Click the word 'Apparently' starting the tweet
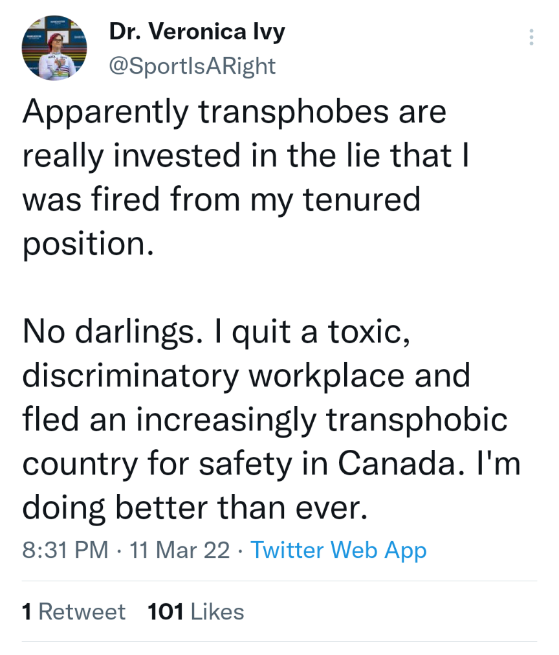 pos(105,113)
